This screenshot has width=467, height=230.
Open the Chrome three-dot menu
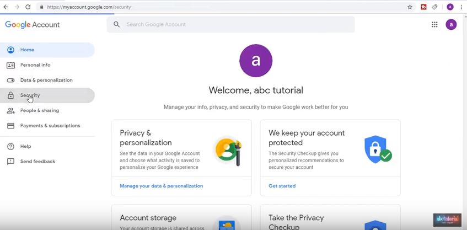click(x=461, y=7)
